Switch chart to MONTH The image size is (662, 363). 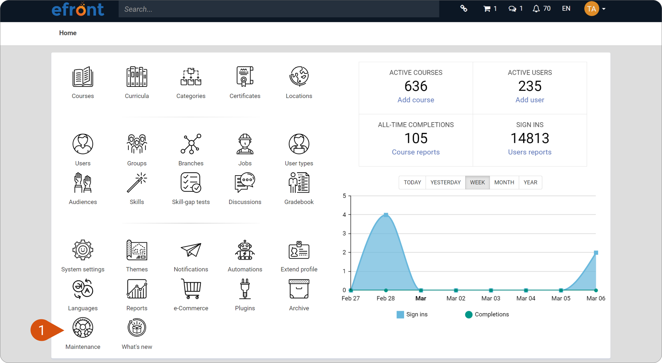pyautogui.click(x=504, y=182)
